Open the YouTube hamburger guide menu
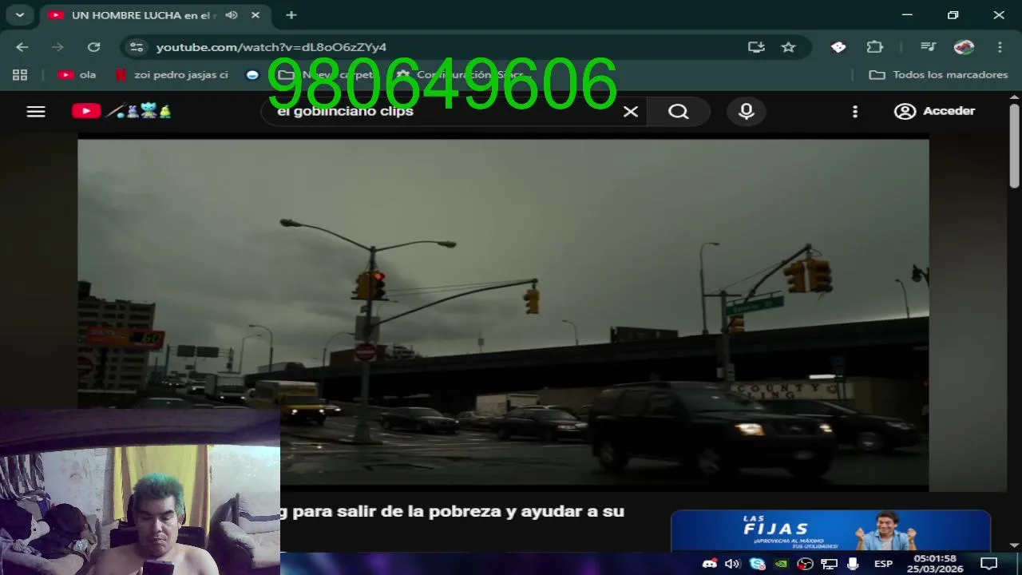The width and height of the screenshot is (1022, 575). coord(36,112)
